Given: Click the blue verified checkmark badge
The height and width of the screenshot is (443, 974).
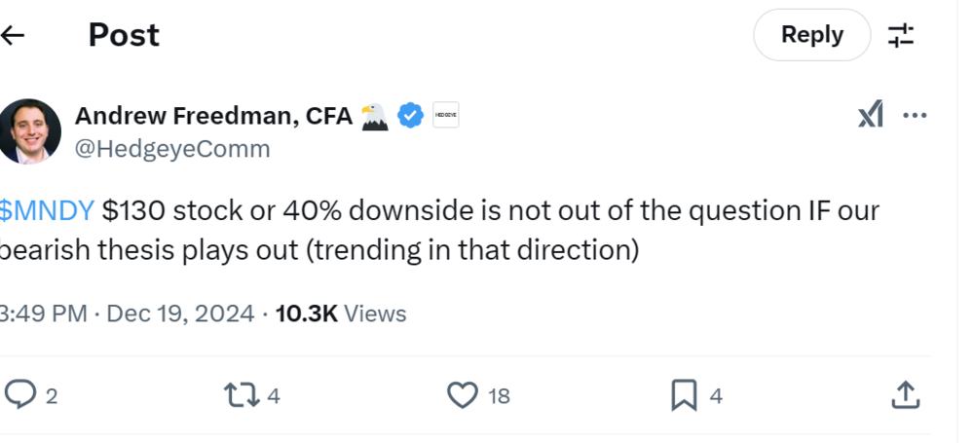Looking at the screenshot, I should [411, 116].
